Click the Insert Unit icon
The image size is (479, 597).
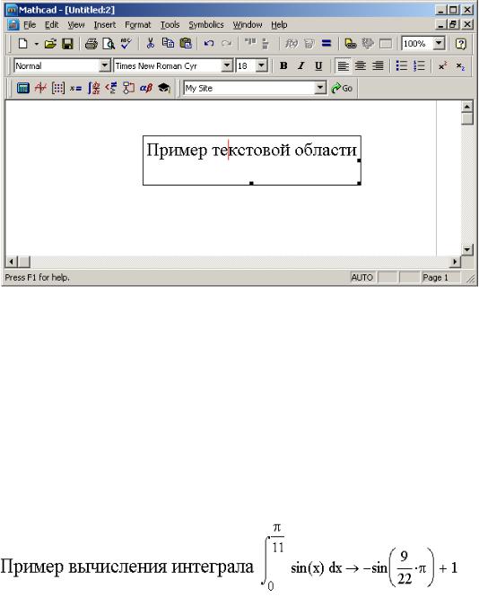[x=309, y=43]
